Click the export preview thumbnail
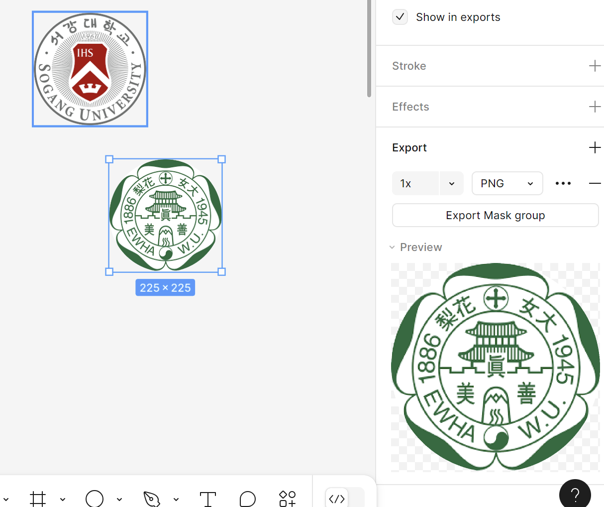 (495, 367)
